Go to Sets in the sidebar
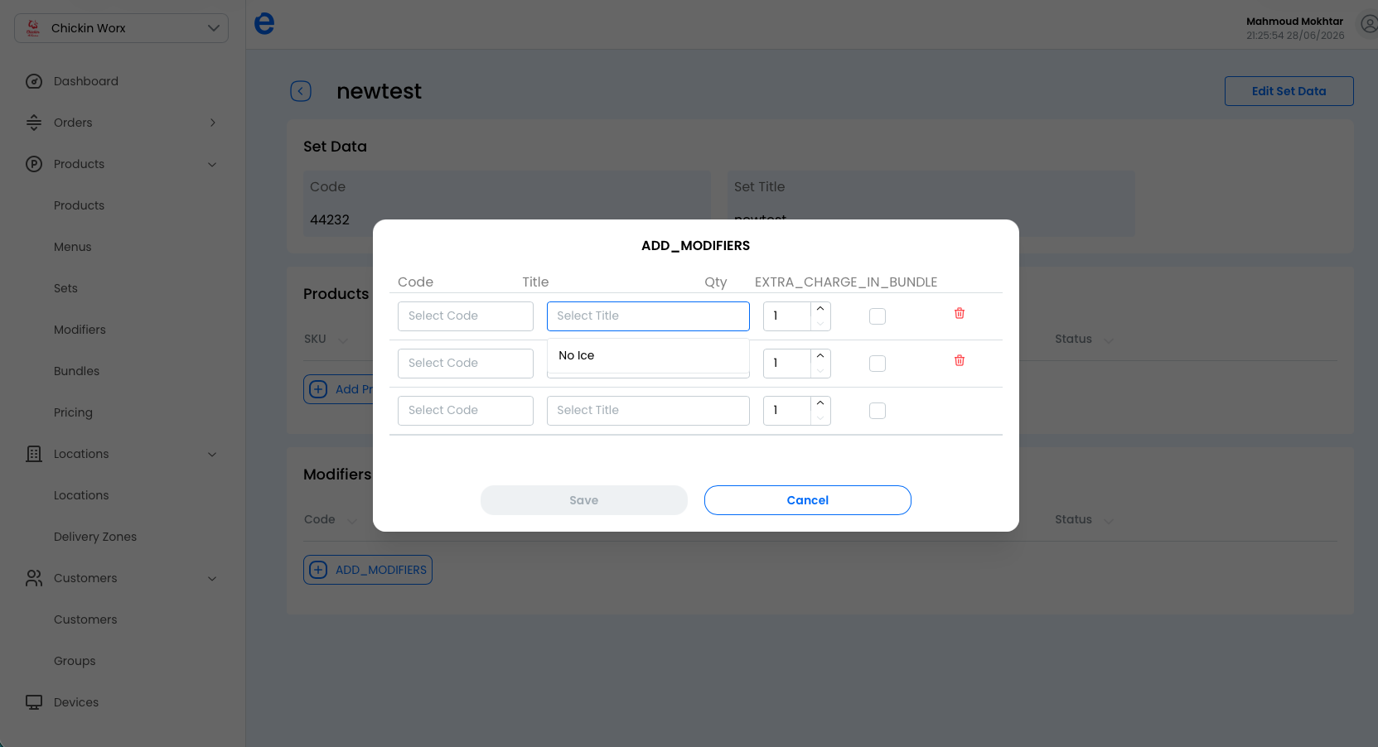Image resolution: width=1378 pixels, height=747 pixels. pyautogui.click(x=65, y=288)
